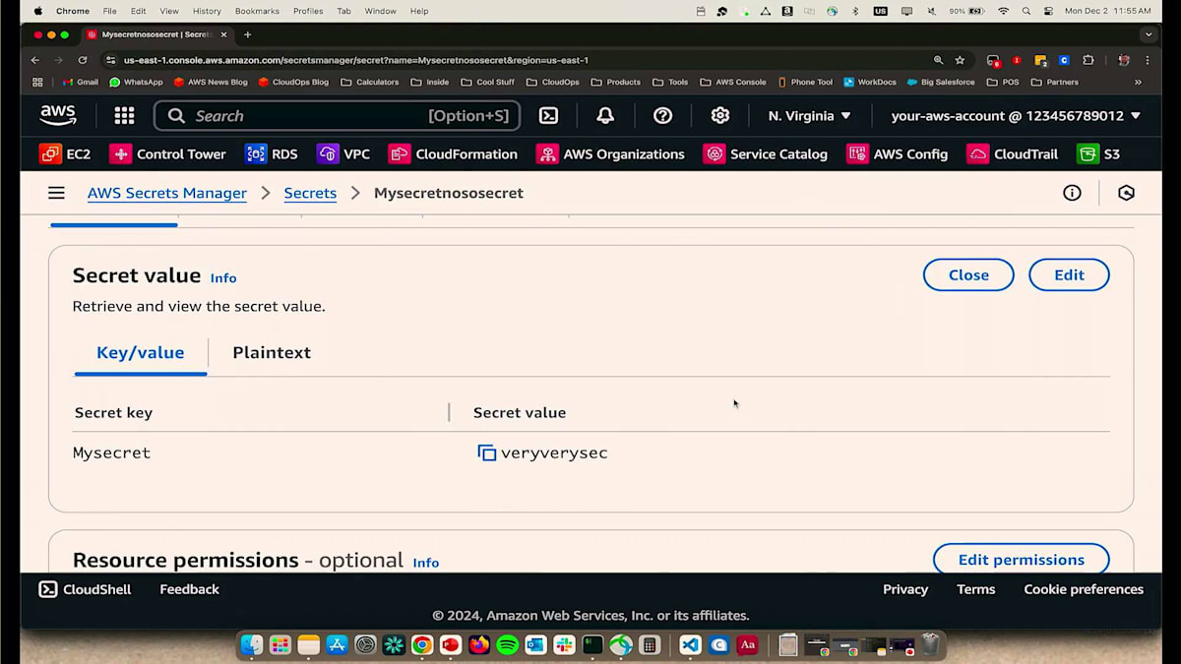
Task: Open the CloudOps bookmarks folder
Action: [x=553, y=83]
